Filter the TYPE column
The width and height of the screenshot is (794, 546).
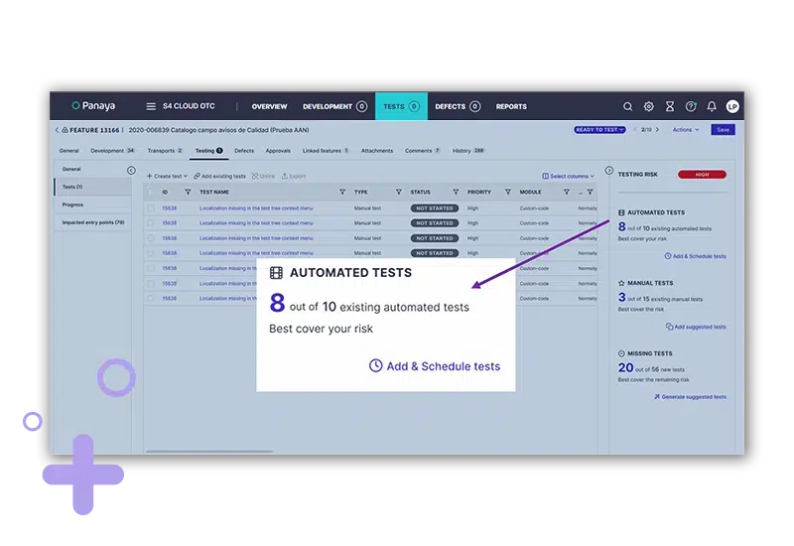pos(399,192)
